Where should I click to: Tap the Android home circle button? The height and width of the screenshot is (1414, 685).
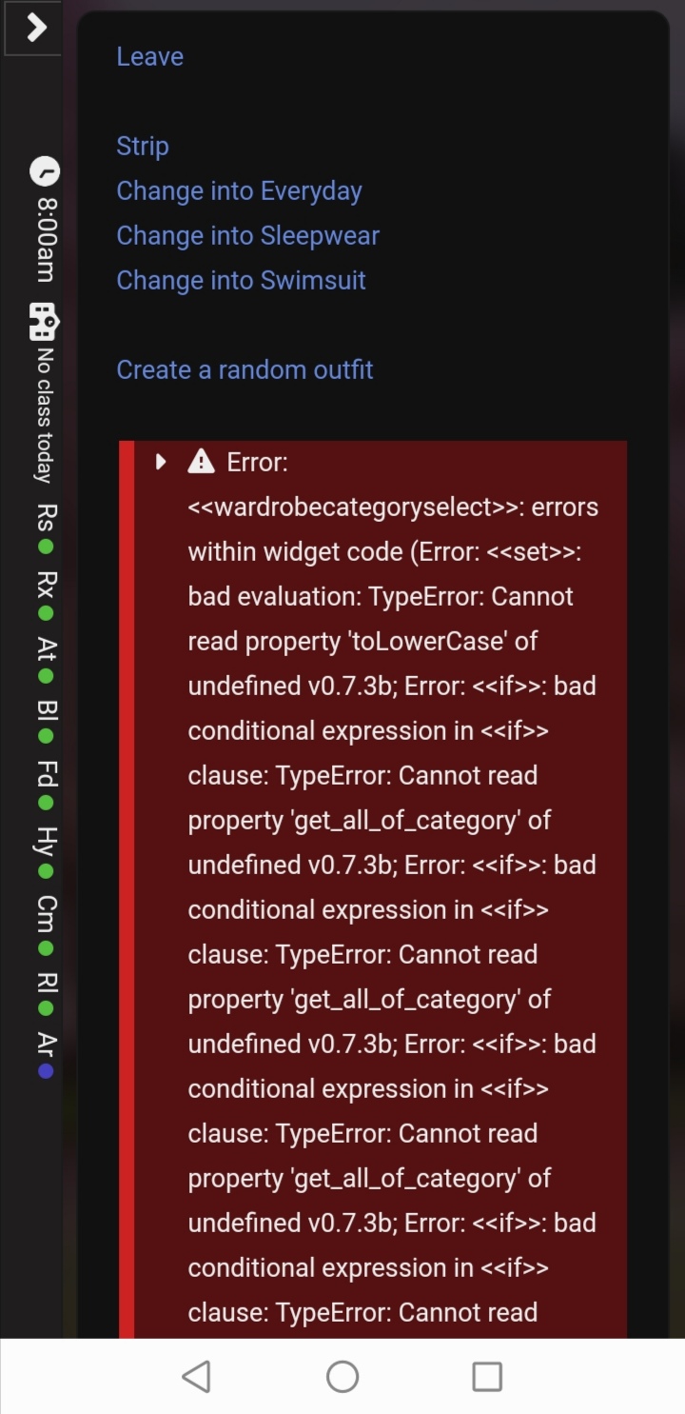[342, 1376]
